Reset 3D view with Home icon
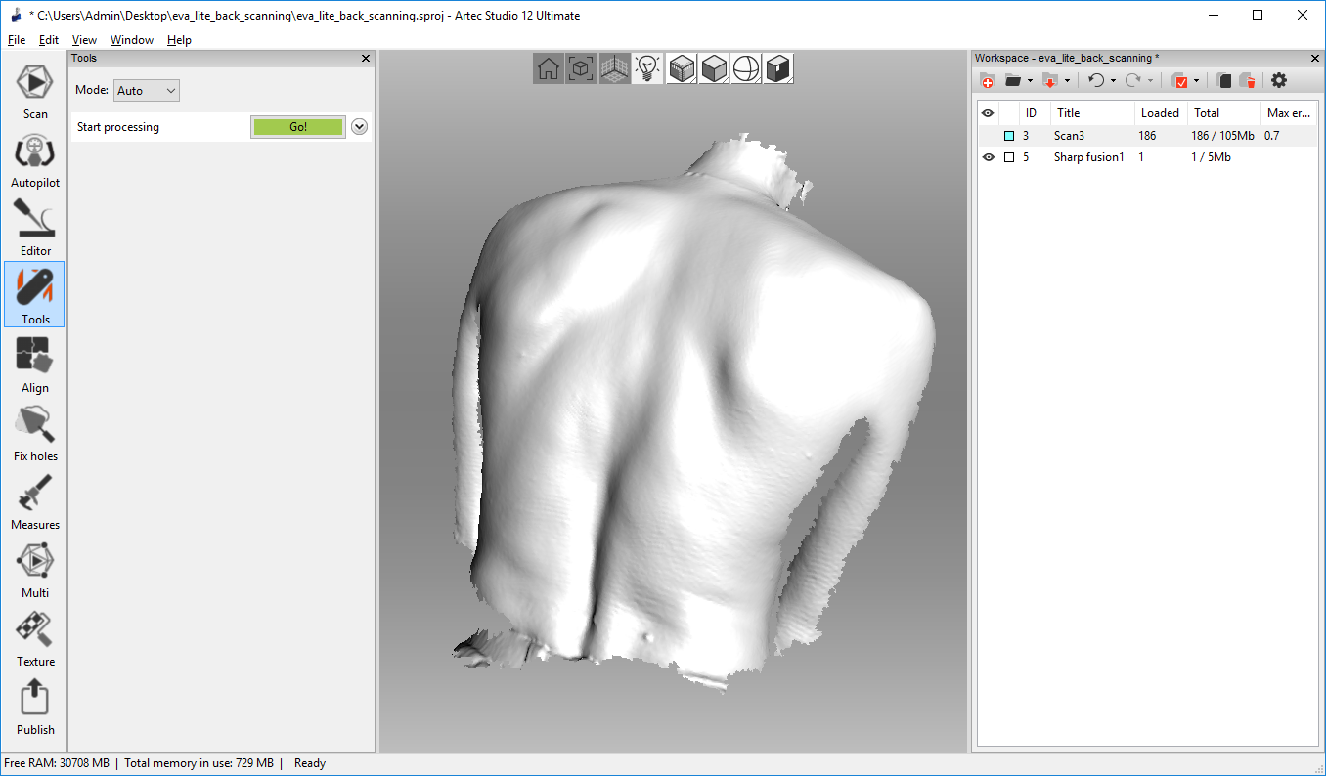The image size is (1326, 776). coord(549,68)
